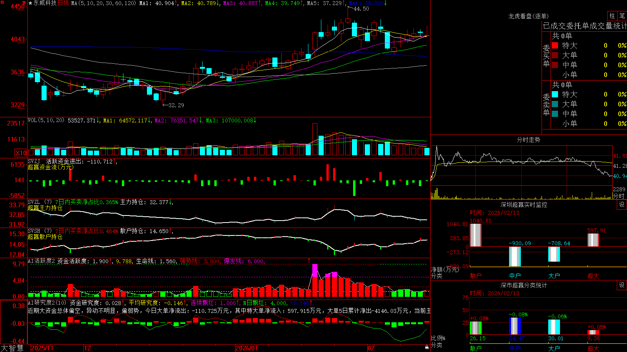Click the lock icon on the timeline

point(427,347)
